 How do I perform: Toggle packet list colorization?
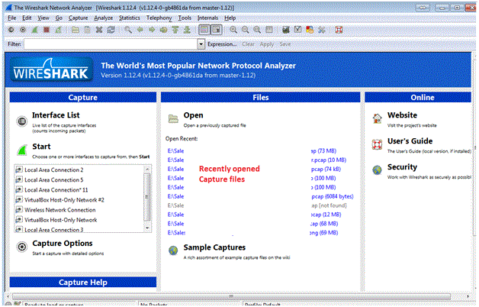tap(204, 30)
